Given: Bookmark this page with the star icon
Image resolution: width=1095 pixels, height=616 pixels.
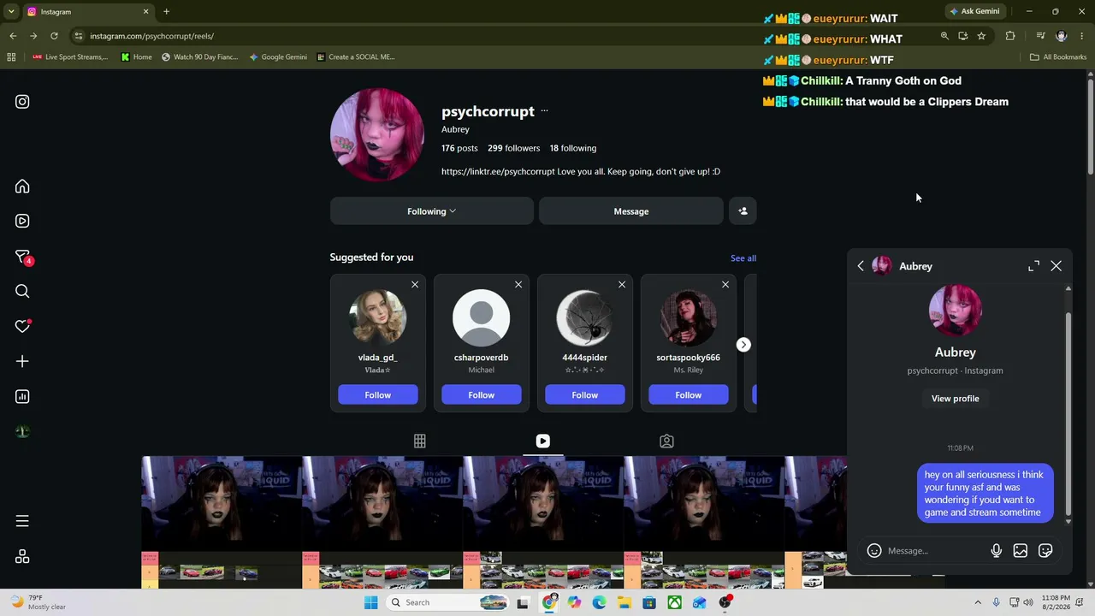Looking at the screenshot, I should pyautogui.click(x=981, y=36).
